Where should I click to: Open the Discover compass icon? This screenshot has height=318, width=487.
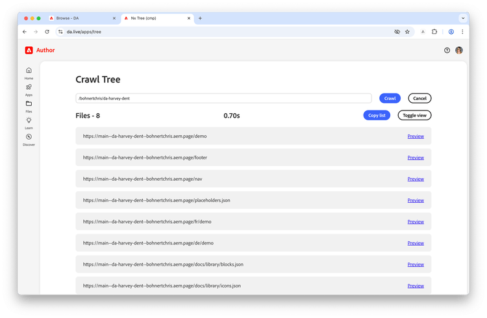coord(29,137)
